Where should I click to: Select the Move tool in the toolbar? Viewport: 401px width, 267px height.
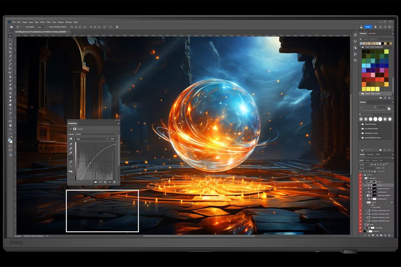(x=9, y=36)
